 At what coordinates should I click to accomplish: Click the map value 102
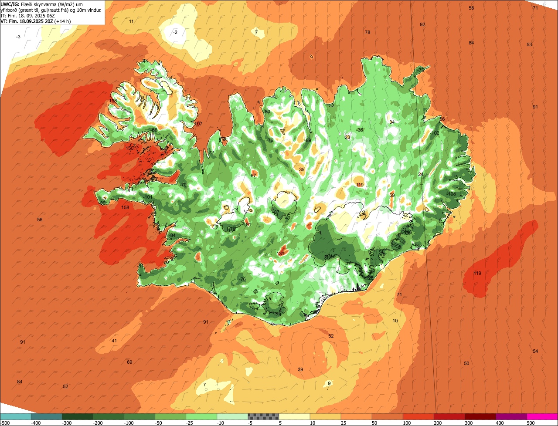(x=435, y=133)
